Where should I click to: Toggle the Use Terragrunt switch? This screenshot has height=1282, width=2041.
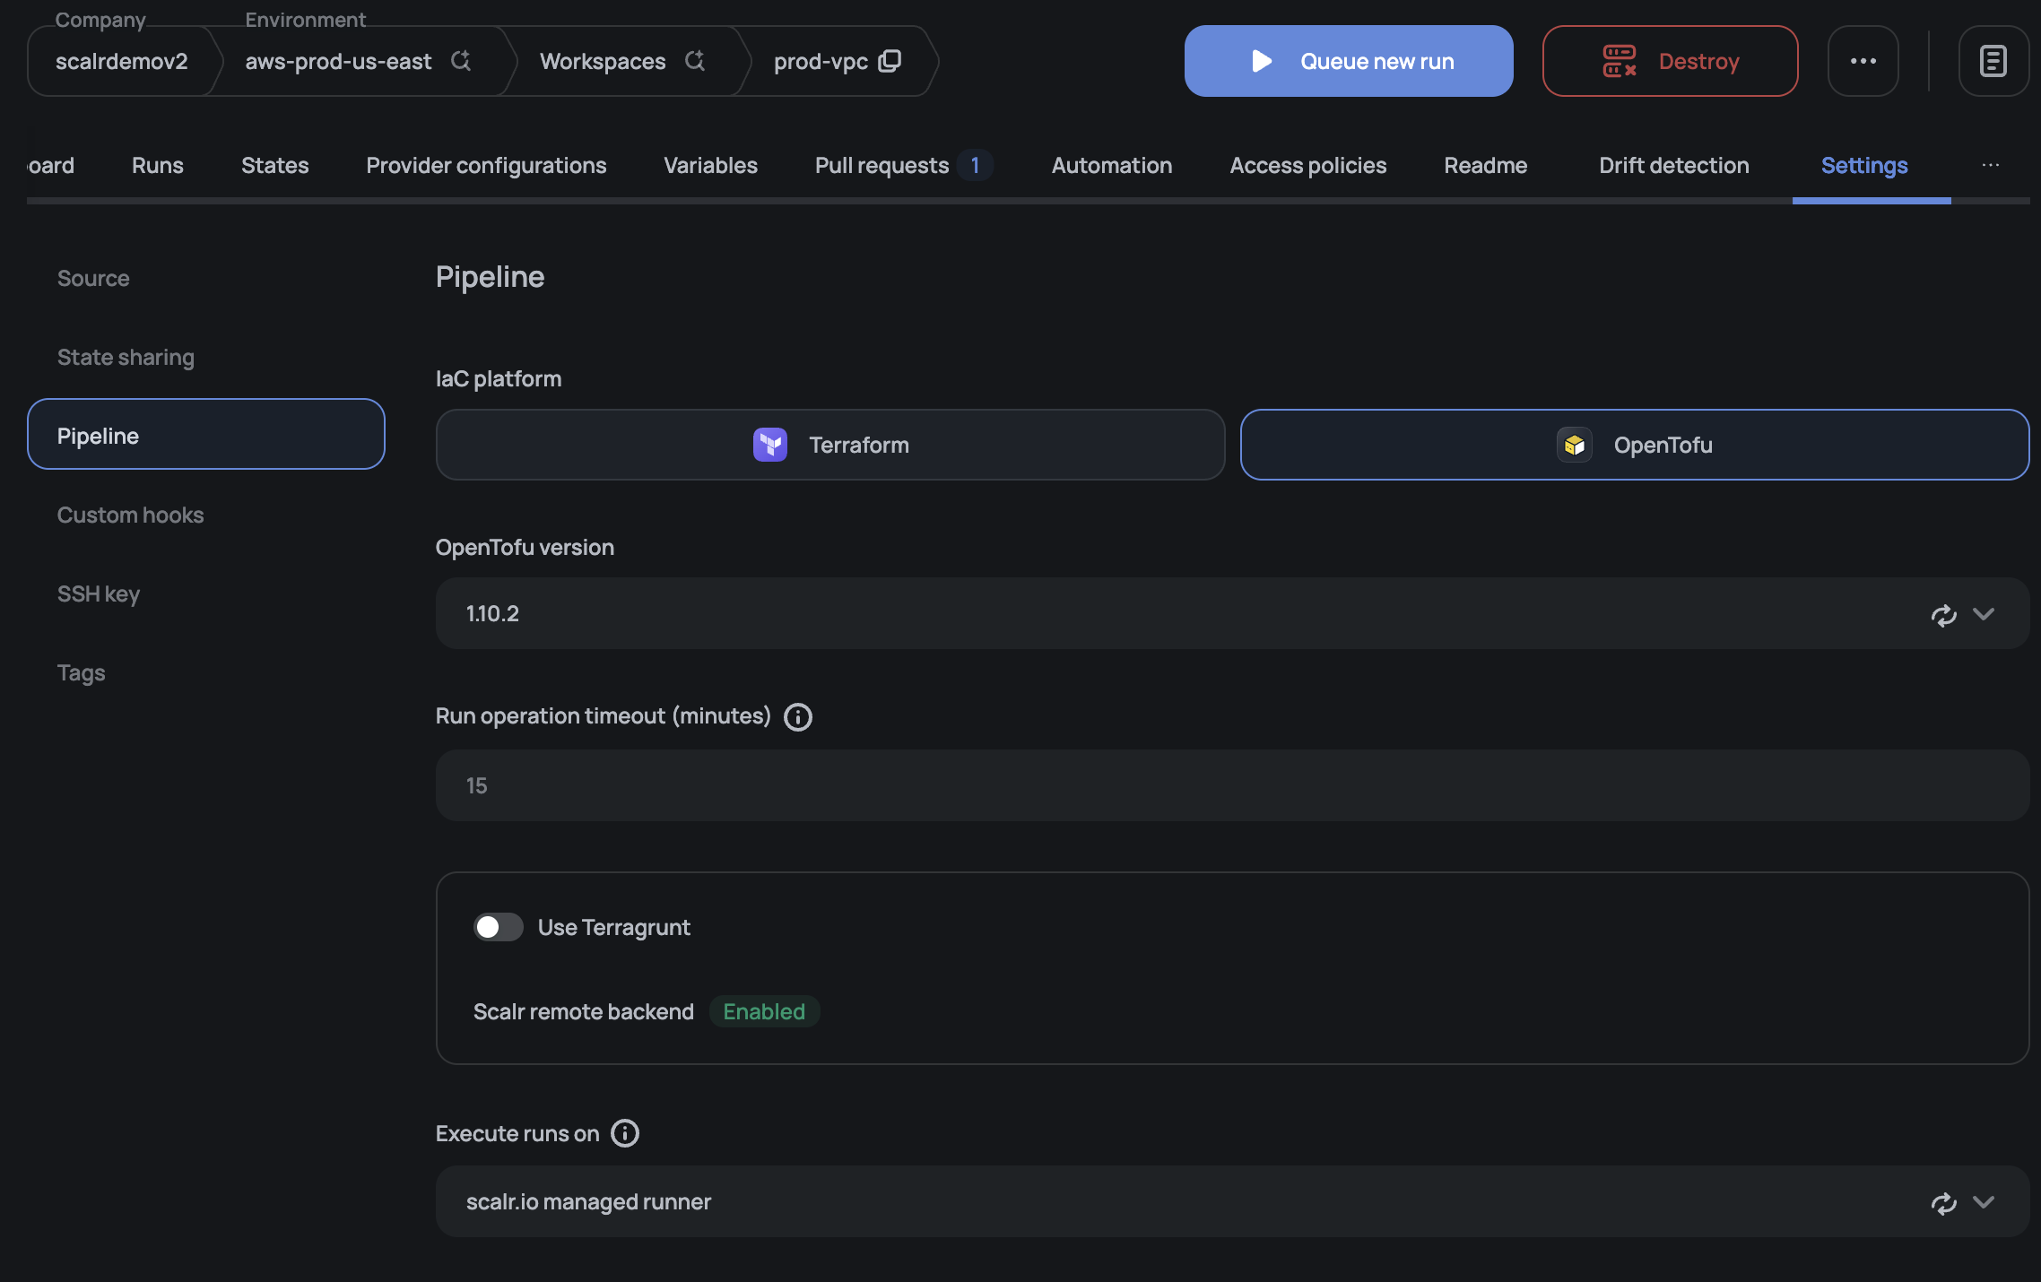498,927
